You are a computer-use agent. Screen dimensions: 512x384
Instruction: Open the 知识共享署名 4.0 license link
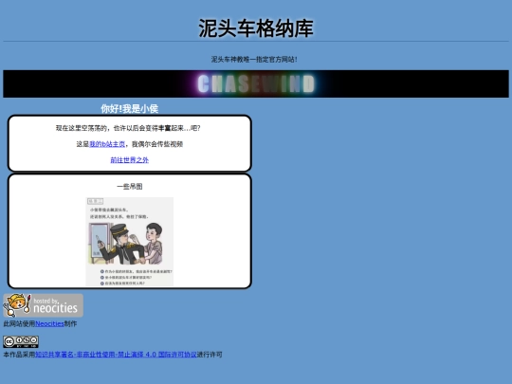pos(116,355)
